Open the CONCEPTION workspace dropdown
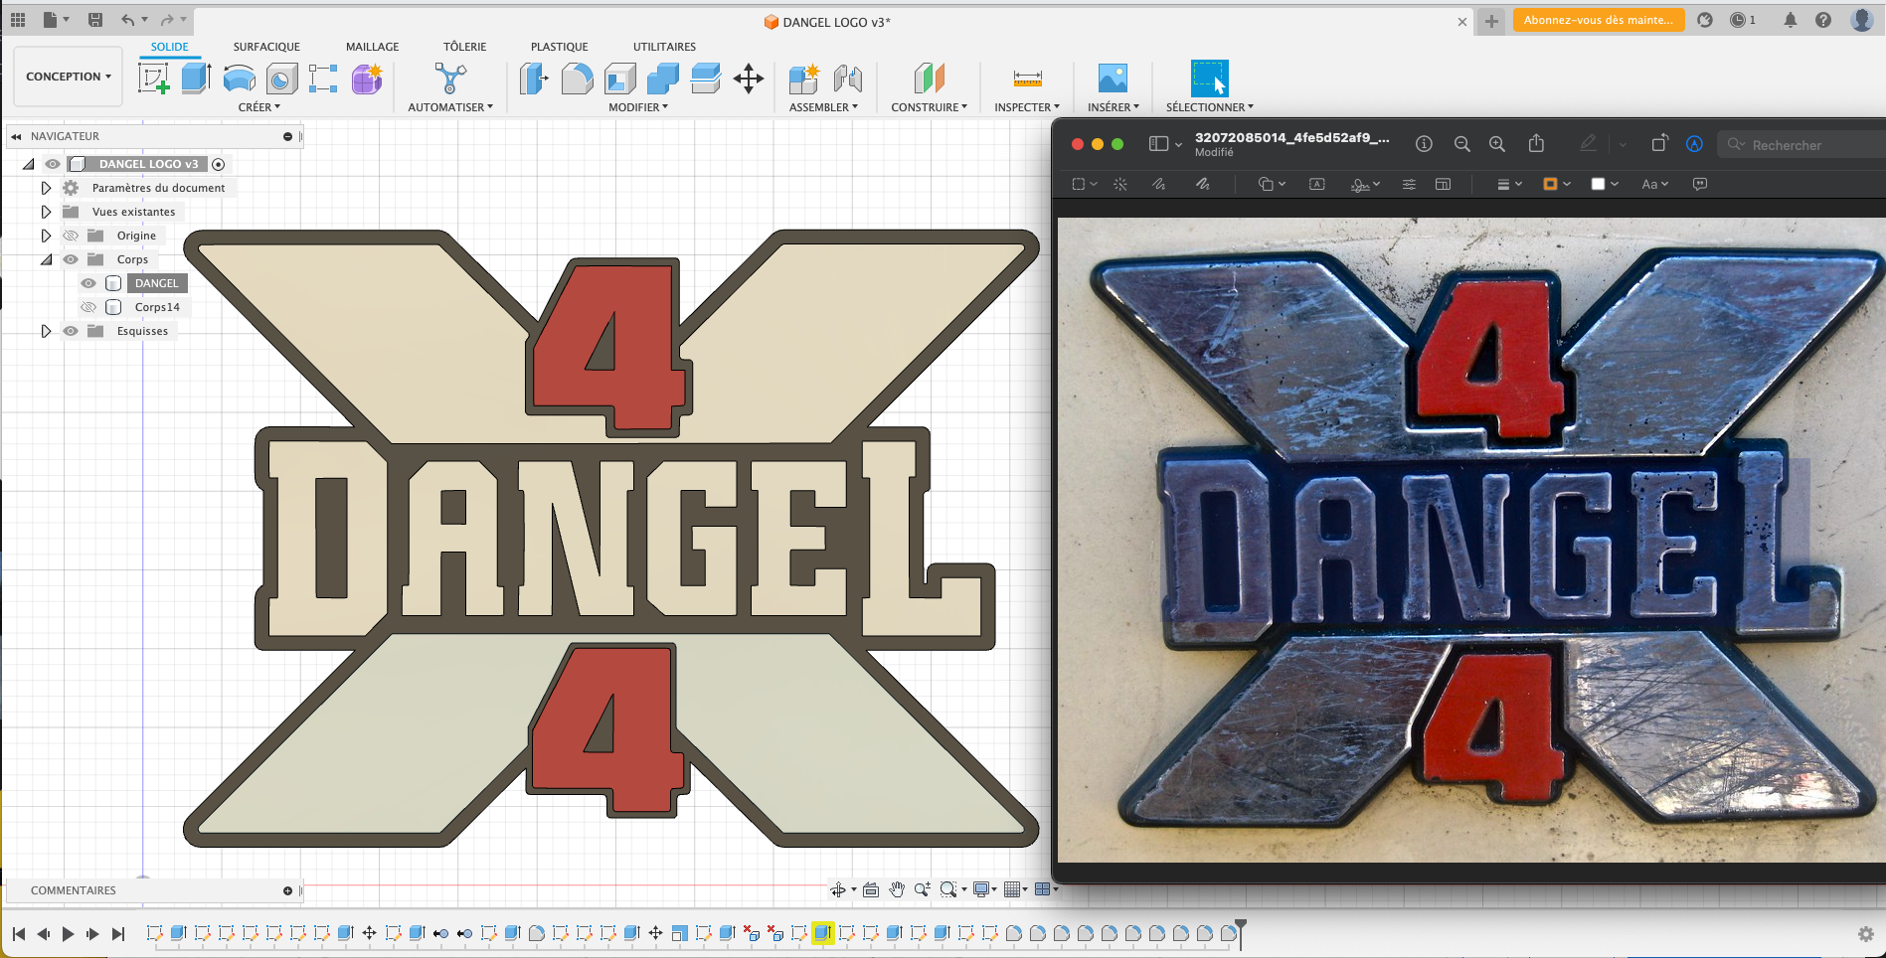Viewport: 1886px width, 958px height. (68, 77)
